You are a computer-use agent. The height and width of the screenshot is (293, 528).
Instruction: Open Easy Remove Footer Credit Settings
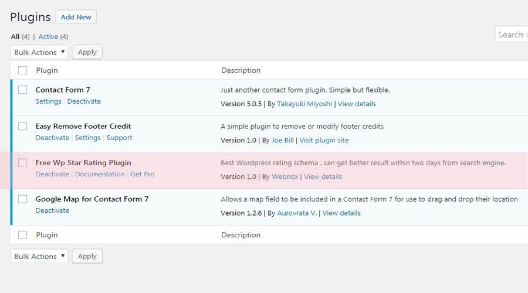pyautogui.click(x=87, y=138)
